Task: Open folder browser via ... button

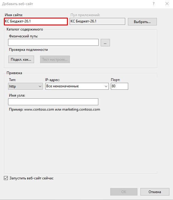Action: 105,43
